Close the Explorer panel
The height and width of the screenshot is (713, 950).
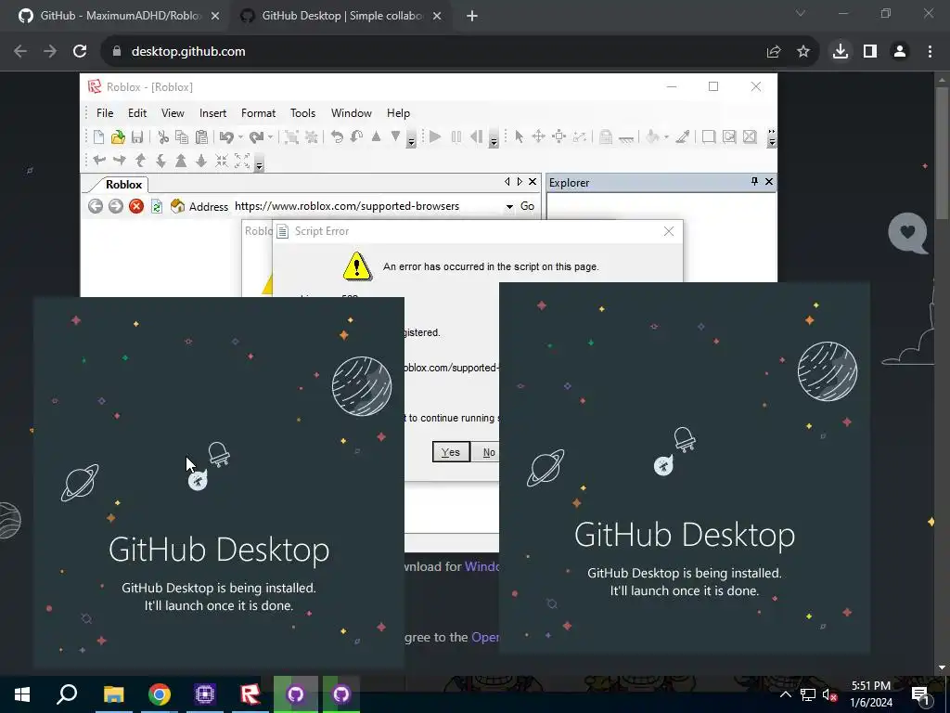point(769,181)
